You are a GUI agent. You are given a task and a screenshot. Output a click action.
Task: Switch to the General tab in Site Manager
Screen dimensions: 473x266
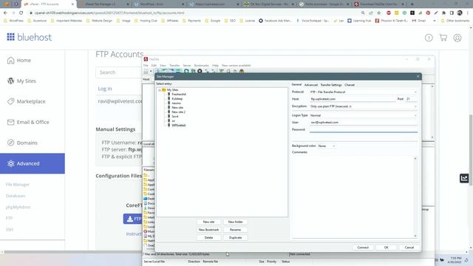[x=296, y=84]
